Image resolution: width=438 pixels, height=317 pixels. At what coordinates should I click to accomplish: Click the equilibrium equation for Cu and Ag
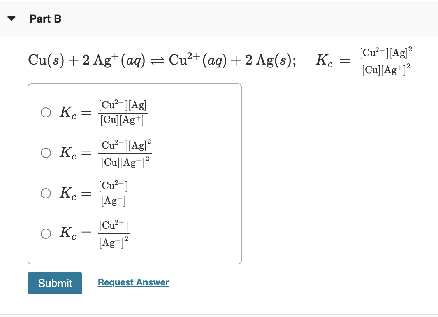[x=156, y=59]
